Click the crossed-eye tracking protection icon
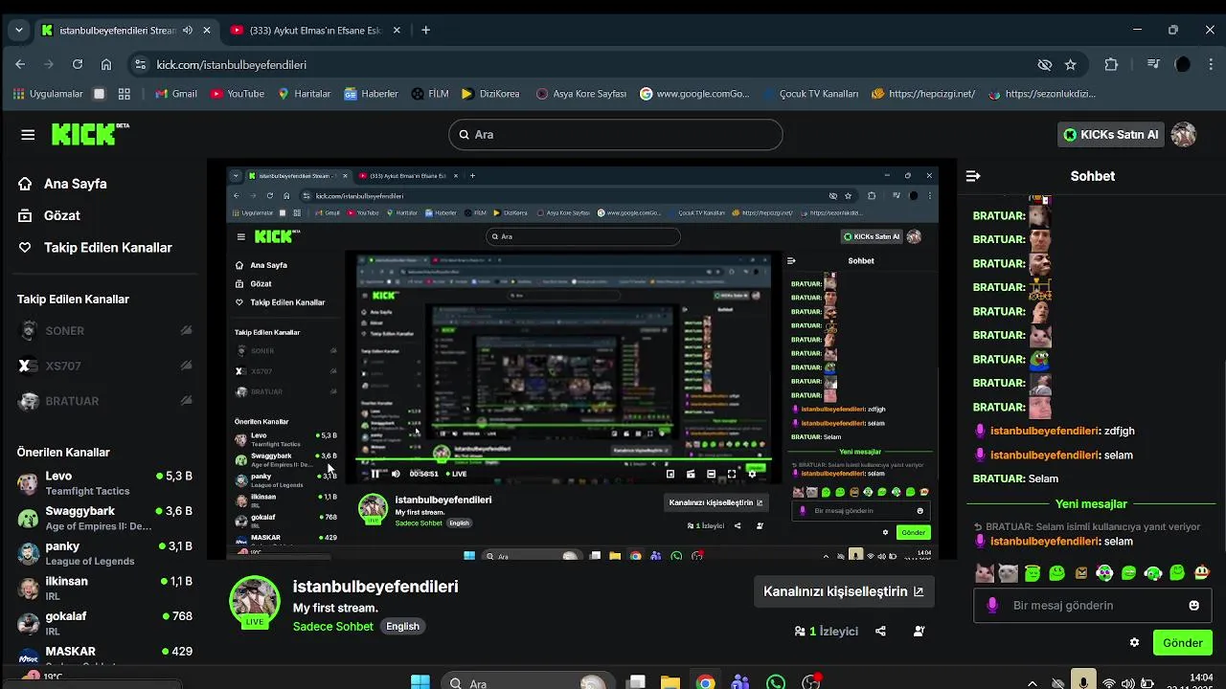 coord(1045,65)
